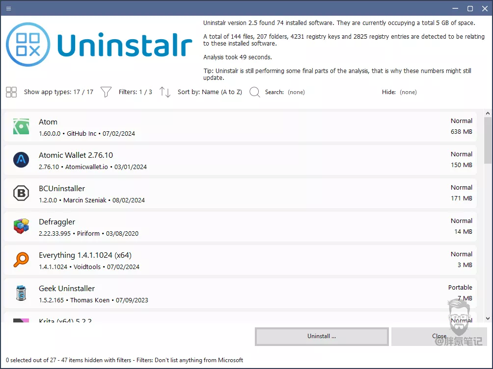Click "2.76.10 • Atomicwallet.io • 03/01/2024" details
Image resolution: width=493 pixels, height=369 pixels.
coord(93,167)
